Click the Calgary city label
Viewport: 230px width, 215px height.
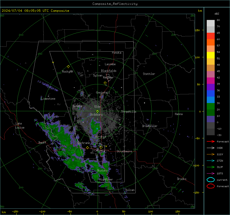click(x=100, y=150)
